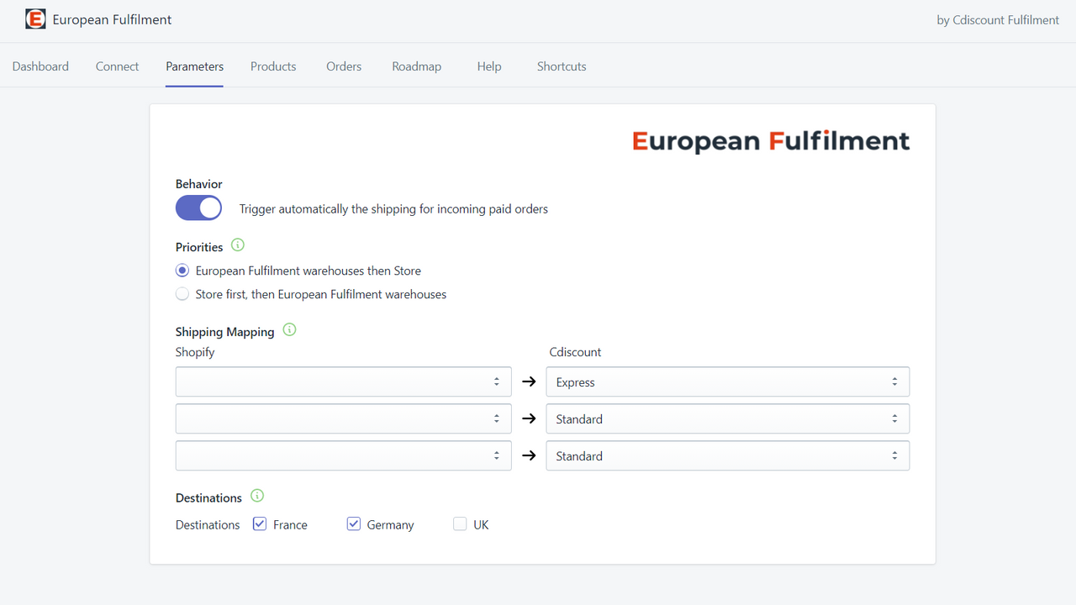Uncheck the France destination checkbox
The height and width of the screenshot is (605, 1076).
click(x=260, y=524)
